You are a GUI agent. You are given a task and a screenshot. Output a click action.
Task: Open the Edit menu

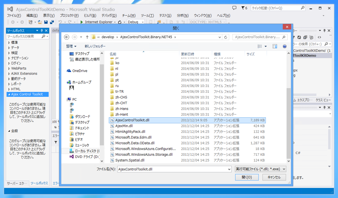click(x=32, y=16)
